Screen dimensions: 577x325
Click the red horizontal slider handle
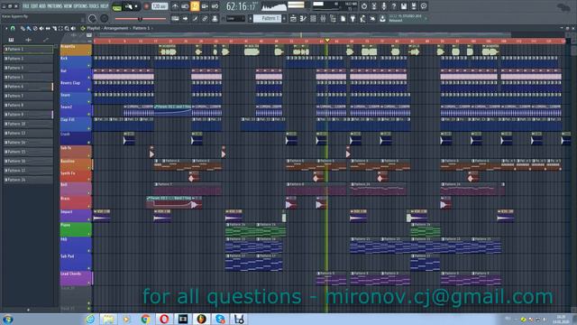140,18
